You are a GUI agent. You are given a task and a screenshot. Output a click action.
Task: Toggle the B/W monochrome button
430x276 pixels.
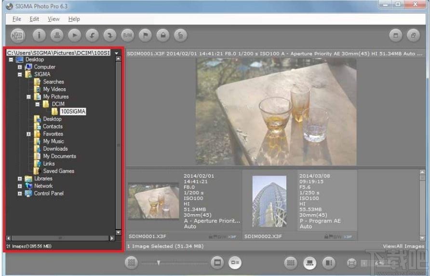128,35
